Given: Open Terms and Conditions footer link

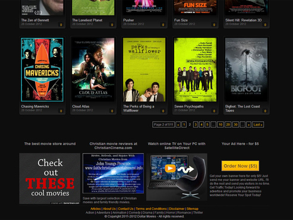Looking at the screenshot, I should 151,209.
